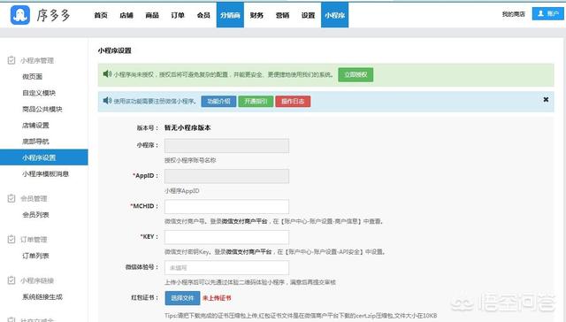This screenshot has width=566, height=322.
Task: Click the 订单管理 section heading
Action: tap(34, 240)
